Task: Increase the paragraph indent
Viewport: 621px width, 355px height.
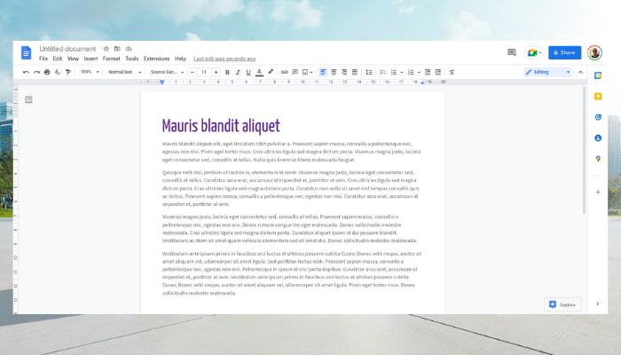Action: tap(438, 72)
